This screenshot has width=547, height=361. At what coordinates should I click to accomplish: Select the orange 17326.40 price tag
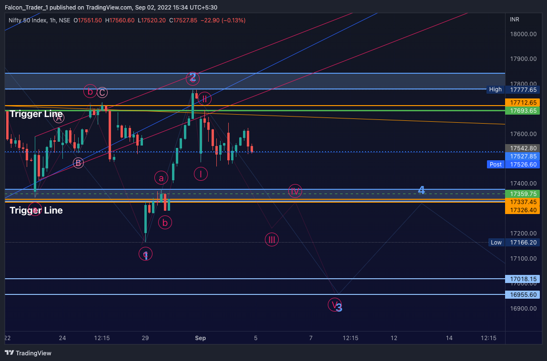click(x=522, y=210)
